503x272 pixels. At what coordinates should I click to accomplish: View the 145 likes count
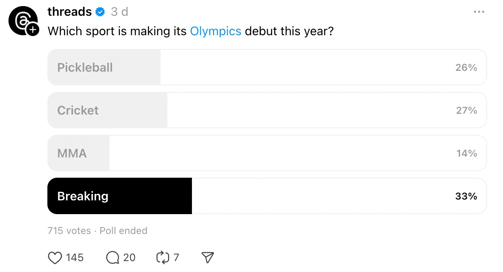point(75,257)
